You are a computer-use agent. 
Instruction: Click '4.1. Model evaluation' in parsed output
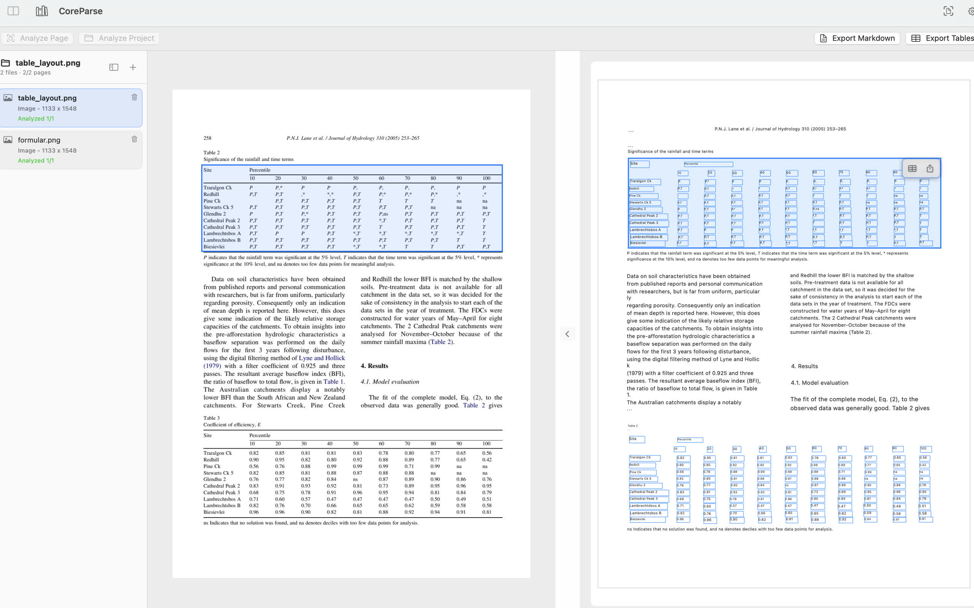click(x=819, y=383)
